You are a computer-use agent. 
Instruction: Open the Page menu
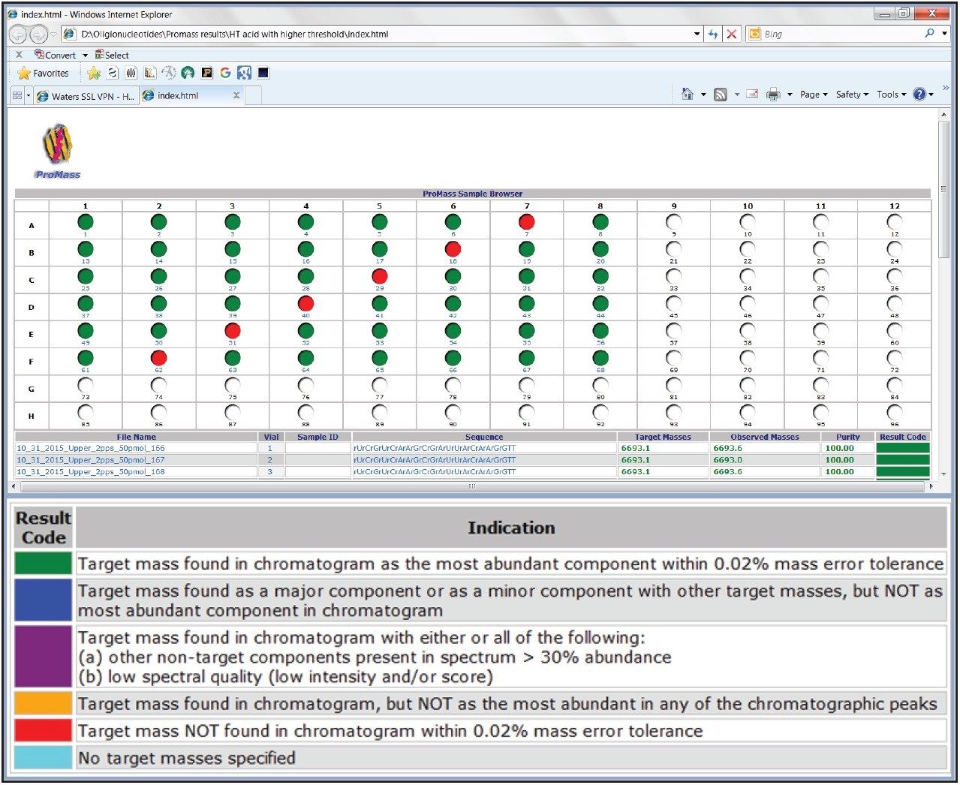point(814,95)
